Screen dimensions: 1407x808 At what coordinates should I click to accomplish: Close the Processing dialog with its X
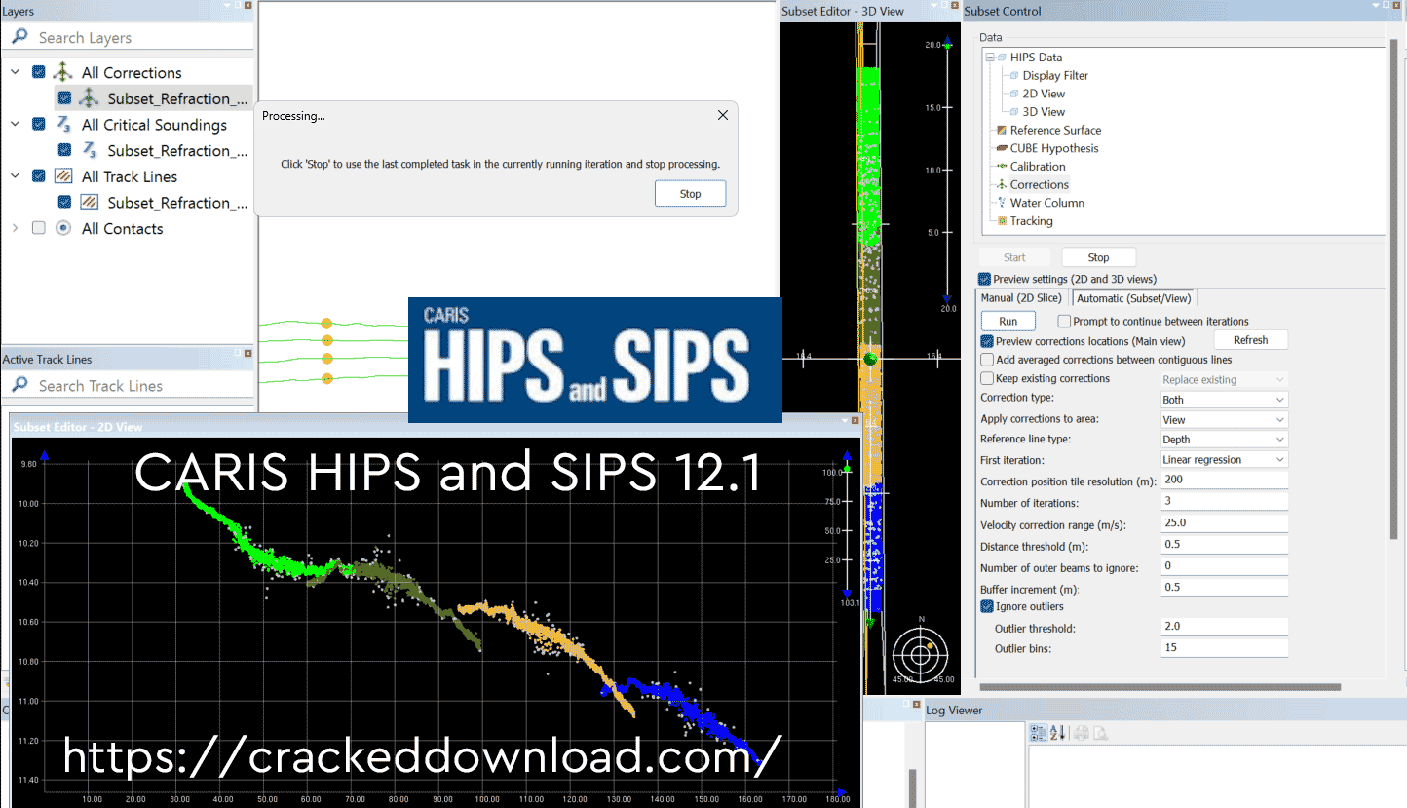[722, 115]
